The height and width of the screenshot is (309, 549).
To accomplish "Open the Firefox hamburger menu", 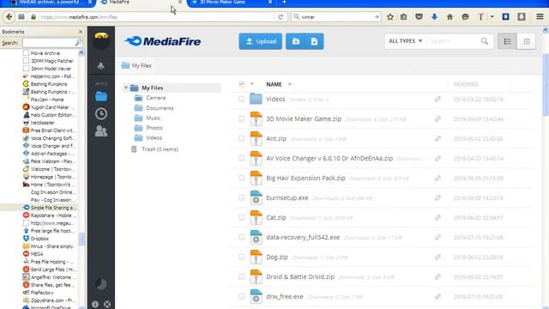I will click(x=540, y=17).
